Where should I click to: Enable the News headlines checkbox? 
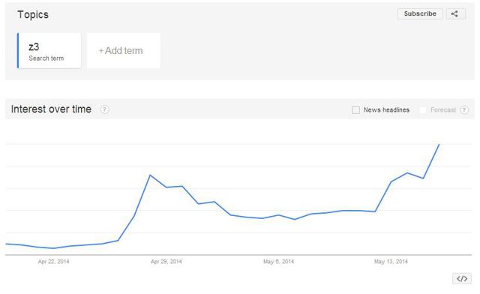(x=355, y=110)
